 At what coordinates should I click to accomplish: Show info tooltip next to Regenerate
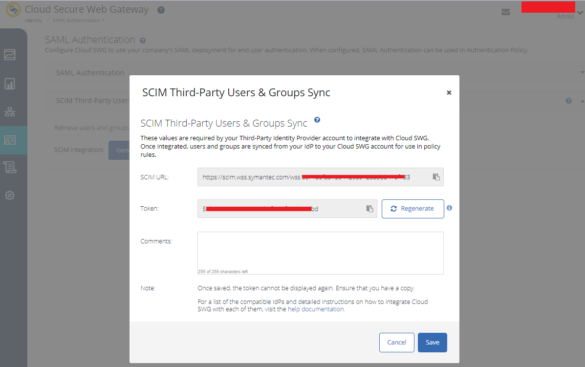coord(450,208)
